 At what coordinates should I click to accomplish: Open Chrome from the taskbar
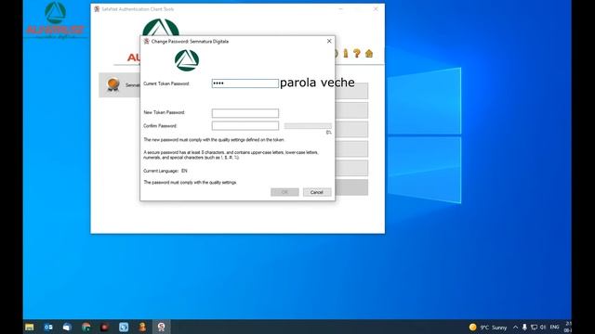(x=86, y=327)
